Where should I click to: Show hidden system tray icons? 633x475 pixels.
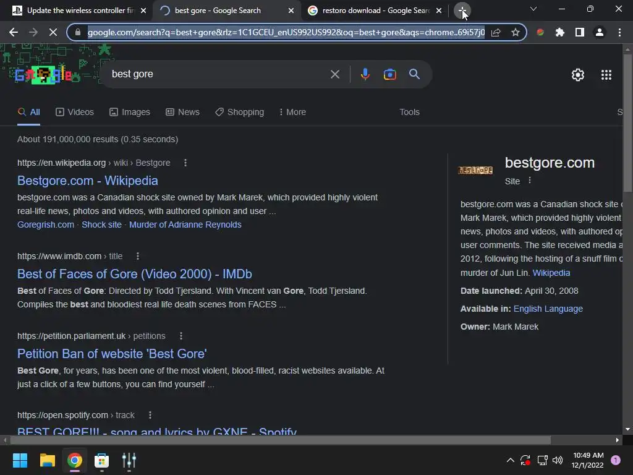(x=510, y=460)
